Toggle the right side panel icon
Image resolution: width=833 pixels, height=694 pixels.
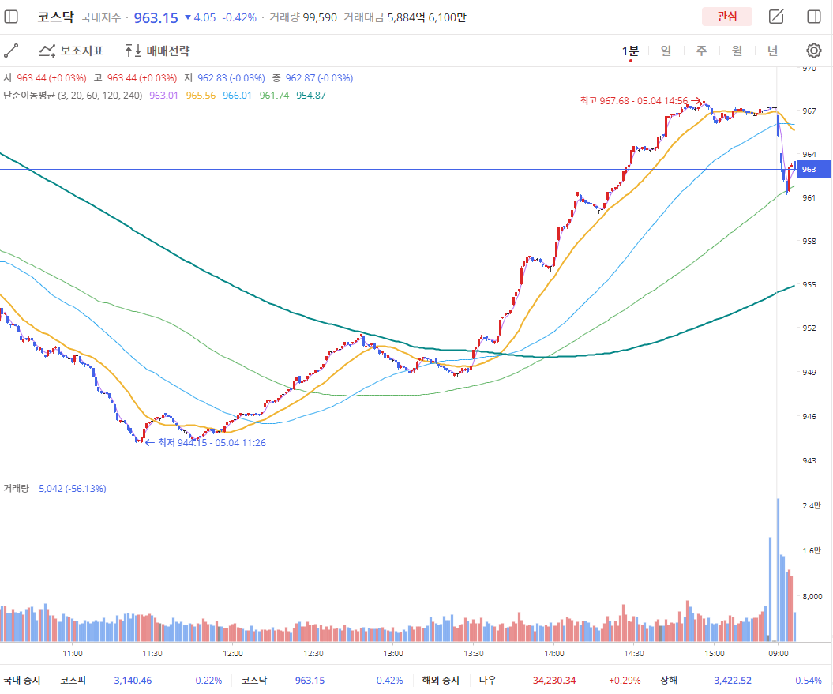814,17
